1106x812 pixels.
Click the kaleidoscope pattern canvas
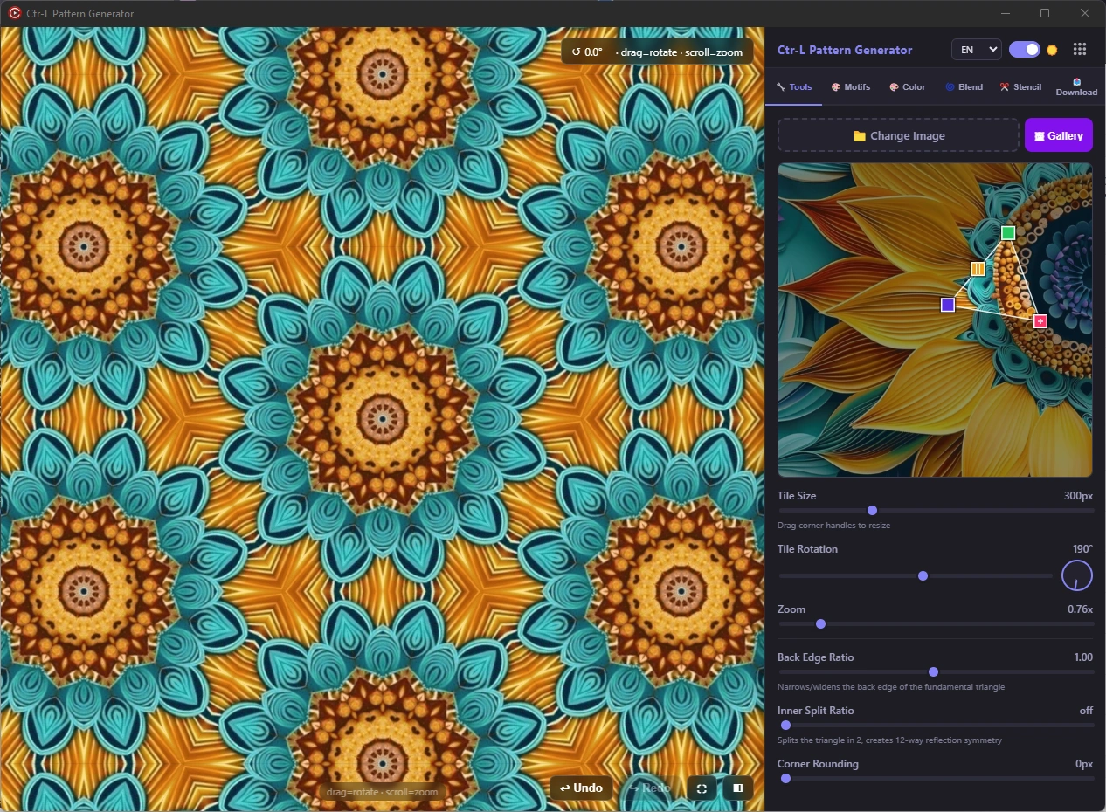tap(382, 419)
